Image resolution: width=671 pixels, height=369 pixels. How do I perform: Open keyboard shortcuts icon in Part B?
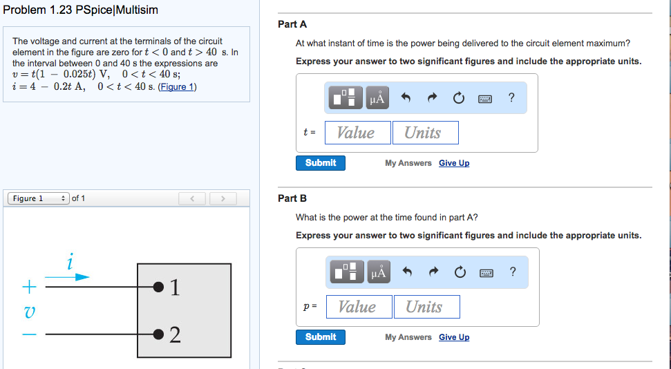click(485, 272)
